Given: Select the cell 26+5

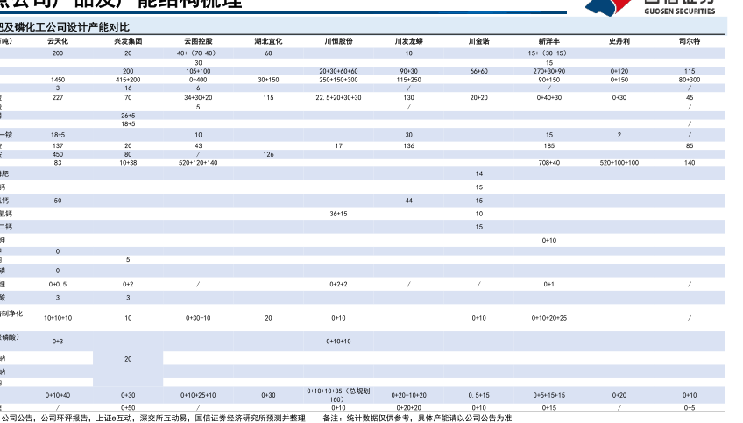Looking at the screenshot, I should pos(128,116).
